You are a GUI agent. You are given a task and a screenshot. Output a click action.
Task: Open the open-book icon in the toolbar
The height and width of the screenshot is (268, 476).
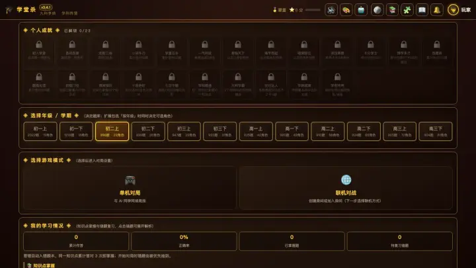click(x=422, y=10)
